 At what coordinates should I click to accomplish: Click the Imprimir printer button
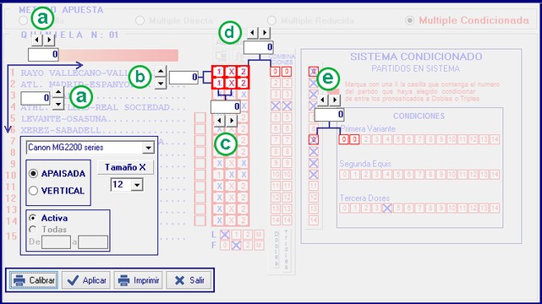click(139, 280)
